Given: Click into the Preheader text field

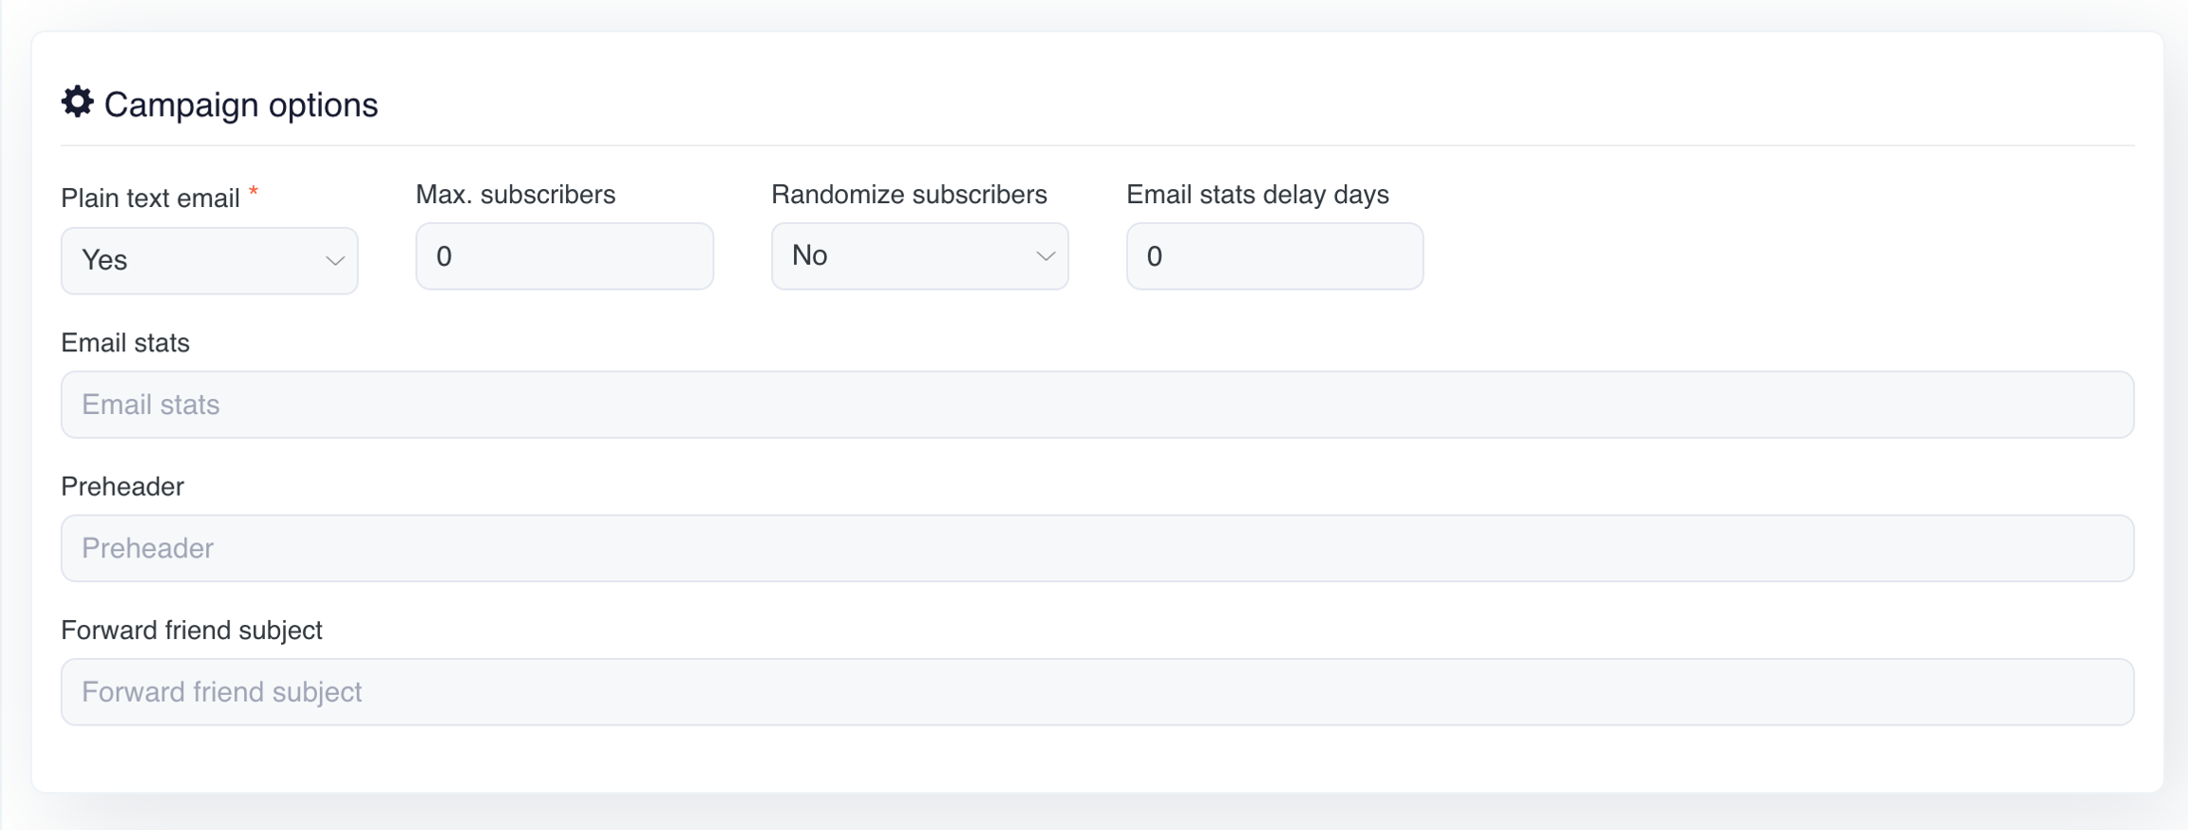Looking at the screenshot, I should pos(1097,548).
